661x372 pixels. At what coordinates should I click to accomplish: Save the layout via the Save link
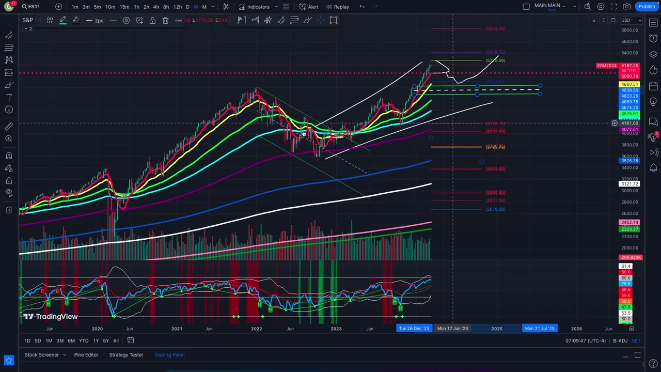pos(552,10)
